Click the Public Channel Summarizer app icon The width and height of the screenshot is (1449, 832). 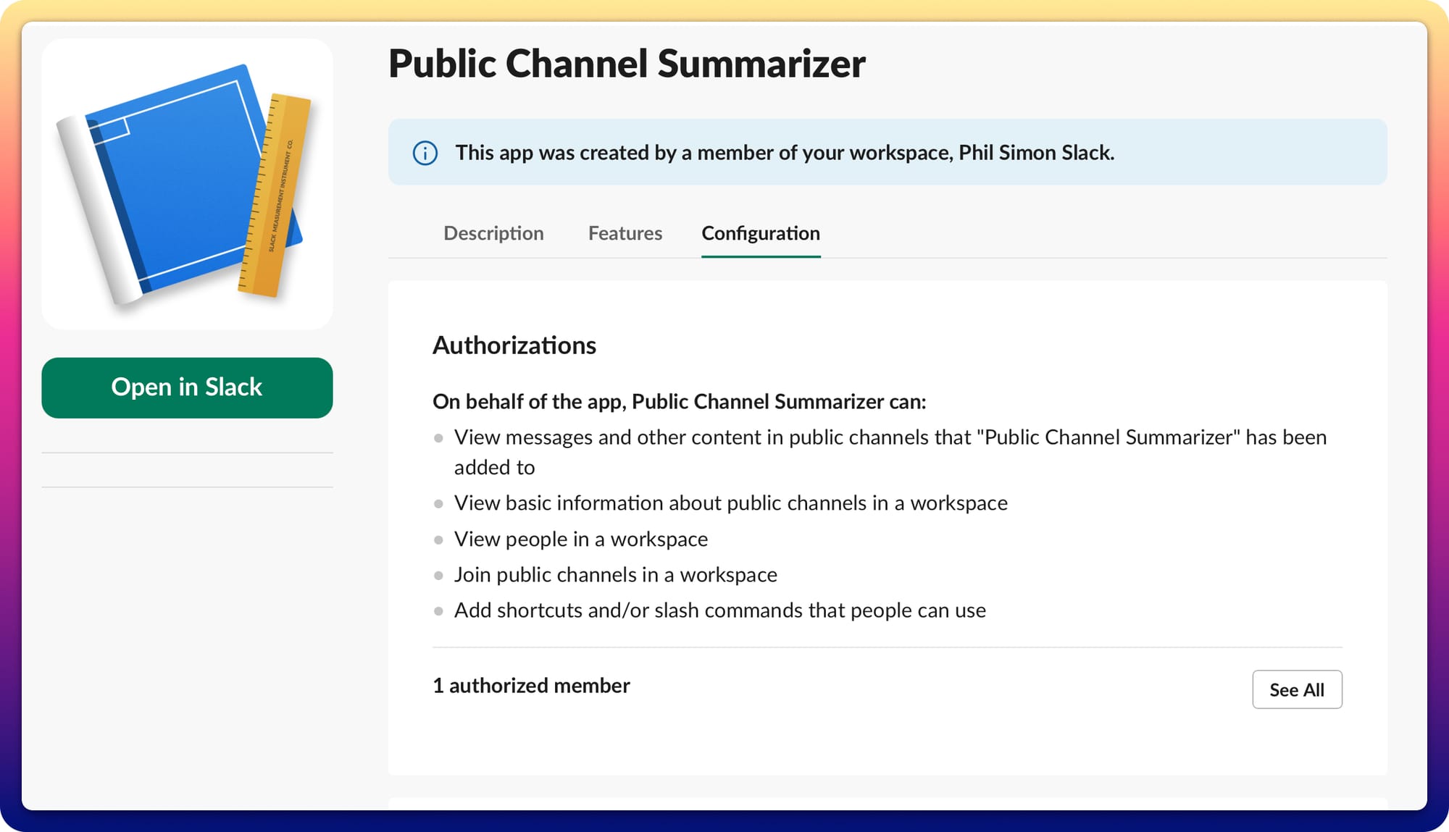(187, 185)
